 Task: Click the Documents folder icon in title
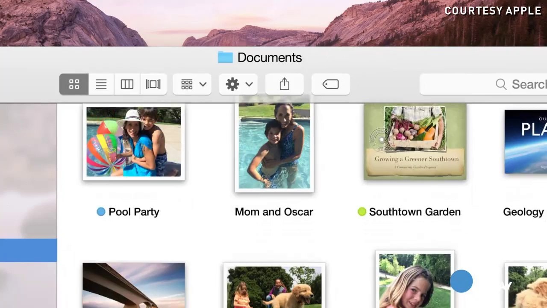tap(225, 57)
